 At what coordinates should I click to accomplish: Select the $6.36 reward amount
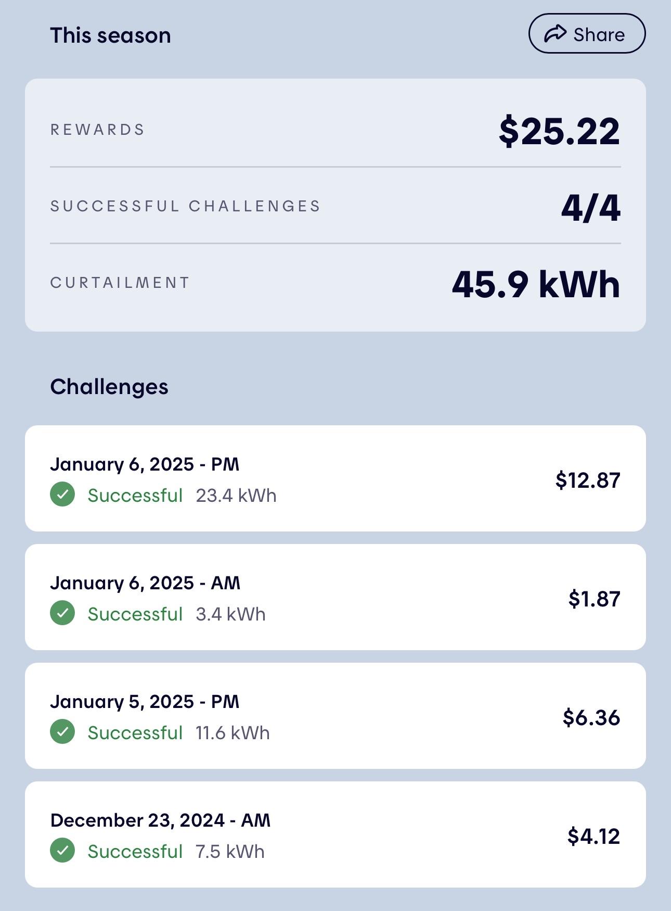pos(591,717)
